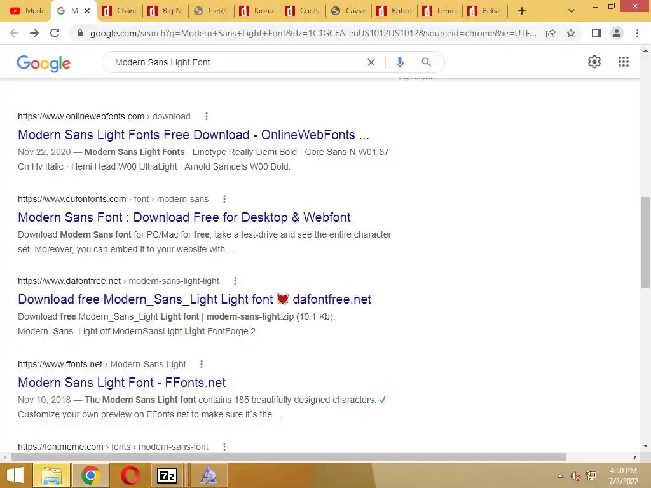Click the cufonfonts.com URL breadcrumb
Screen dimensions: 651x488
(x=113, y=199)
